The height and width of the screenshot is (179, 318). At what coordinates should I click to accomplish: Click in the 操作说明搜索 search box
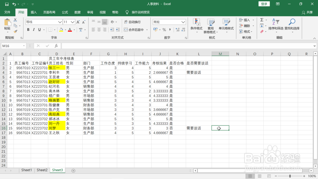tap(141, 12)
